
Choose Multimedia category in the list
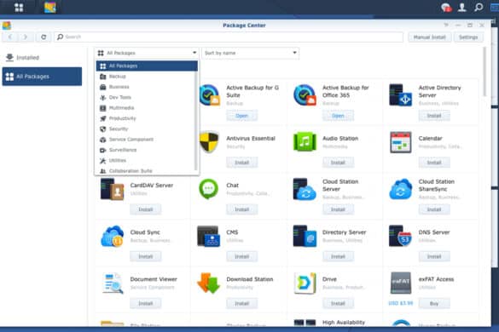[147, 108]
